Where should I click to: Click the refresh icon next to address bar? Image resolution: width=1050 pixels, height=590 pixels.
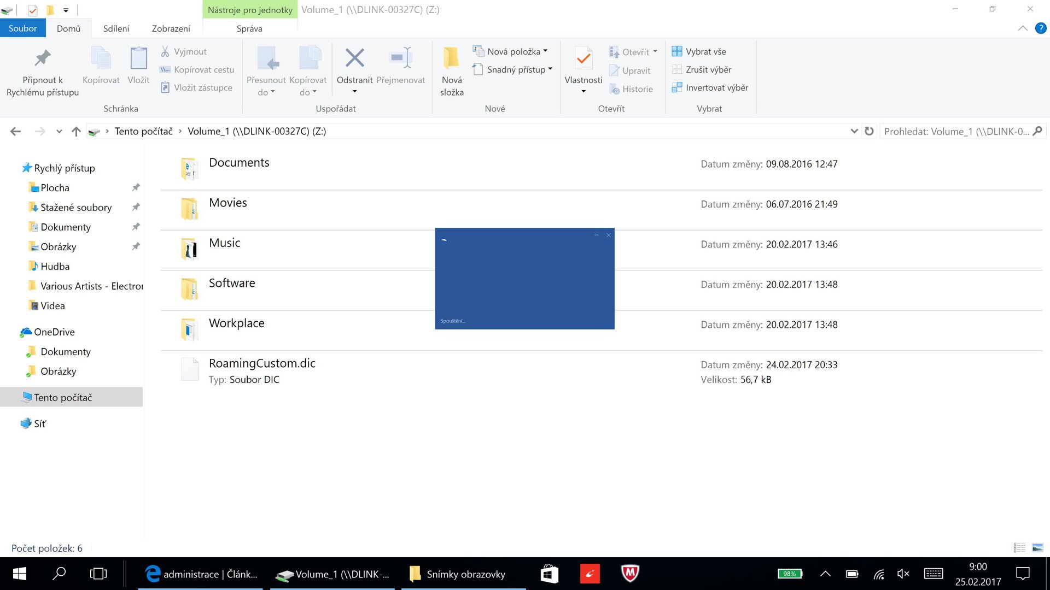[869, 131]
